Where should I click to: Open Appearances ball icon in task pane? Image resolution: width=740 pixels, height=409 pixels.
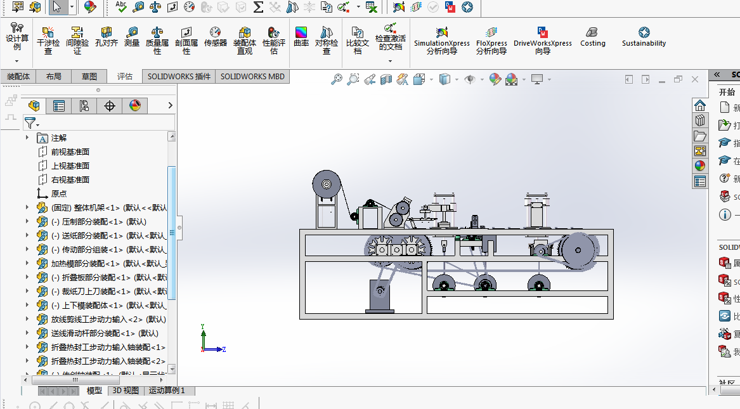pos(700,166)
